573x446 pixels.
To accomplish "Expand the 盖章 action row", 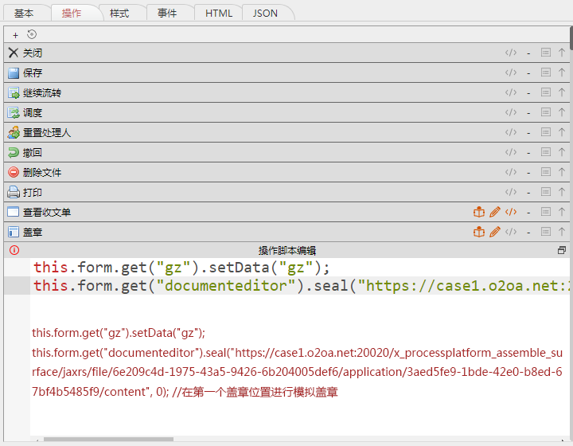I will 33,232.
